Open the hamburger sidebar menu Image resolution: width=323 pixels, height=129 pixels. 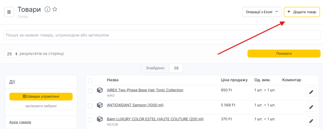9,12
